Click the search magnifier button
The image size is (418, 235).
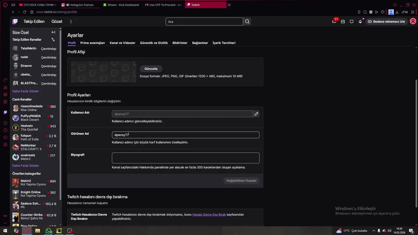click(247, 22)
